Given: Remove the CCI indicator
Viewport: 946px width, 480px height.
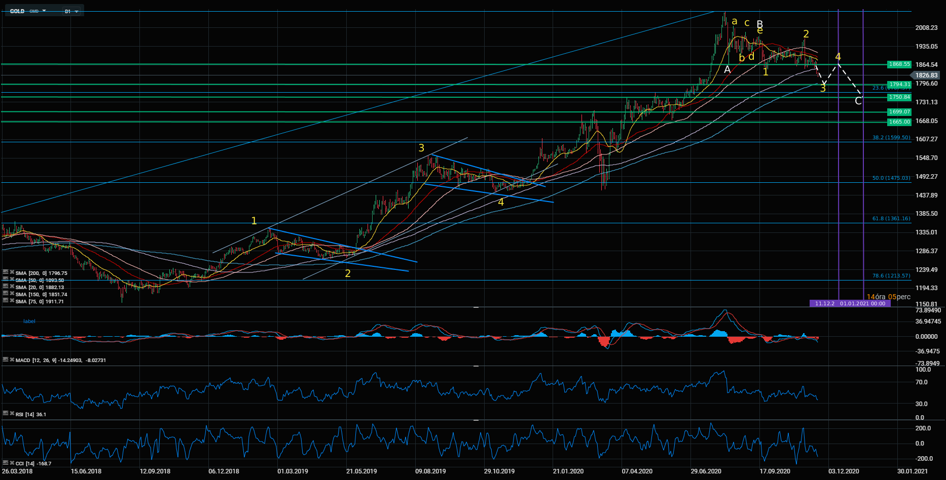Looking at the screenshot, I should [x=12, y=463].
